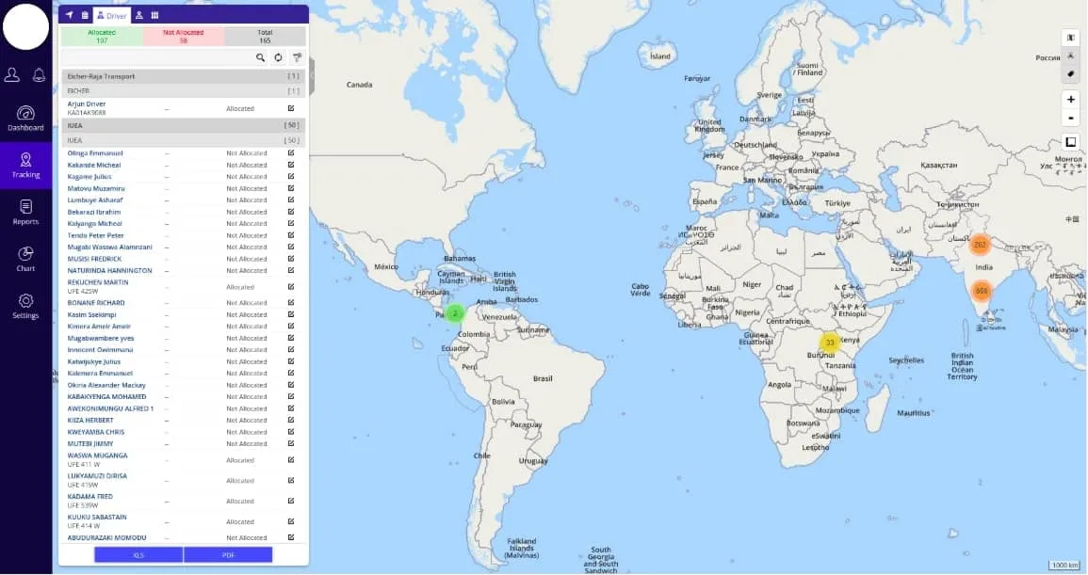1088x575 pixels.
Task: Open the user profile icon in sidebar
Action: 12,75
